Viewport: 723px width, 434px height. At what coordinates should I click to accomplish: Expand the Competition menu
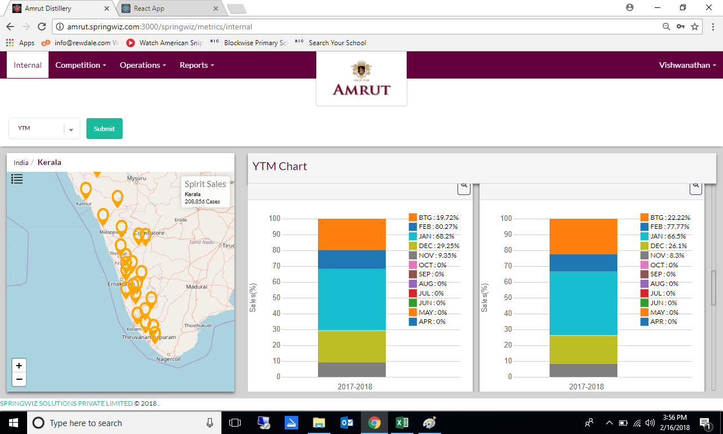(x=81, y=65)
